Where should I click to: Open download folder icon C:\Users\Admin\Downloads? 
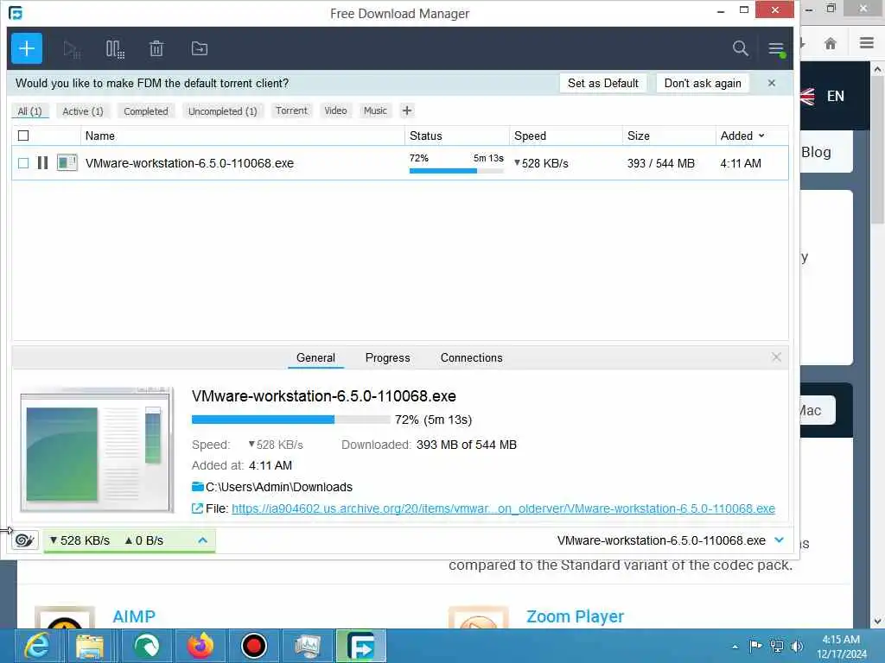[198, 487]
